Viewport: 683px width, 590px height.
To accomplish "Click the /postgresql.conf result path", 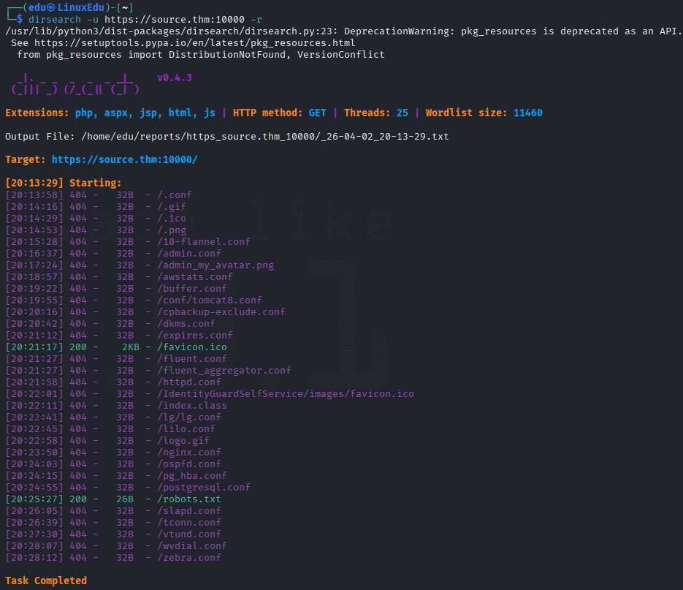I will pos(204,487).
